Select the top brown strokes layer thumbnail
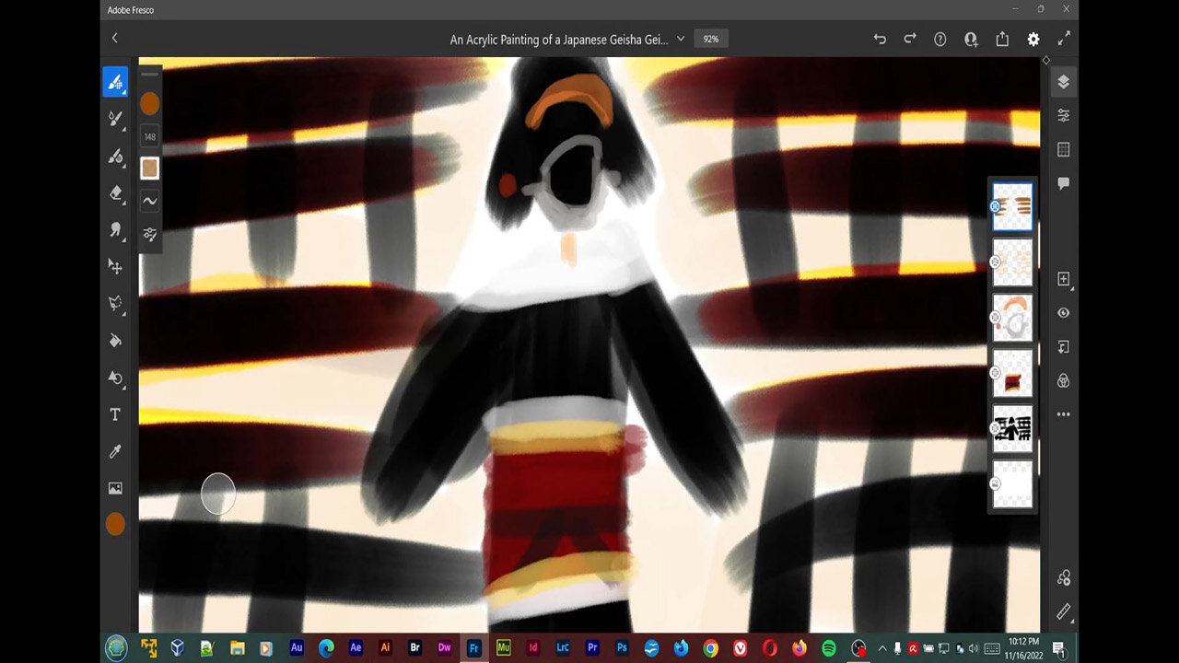The image size is (1179, 663). tap(1012, 206)
